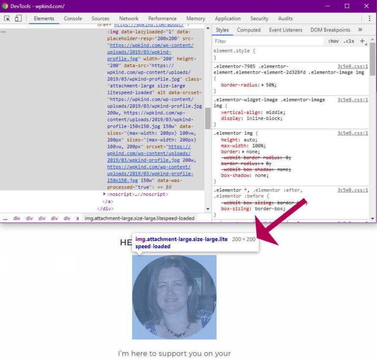
Task: Open DevTools three-dot customize menu
Action: 370,19
